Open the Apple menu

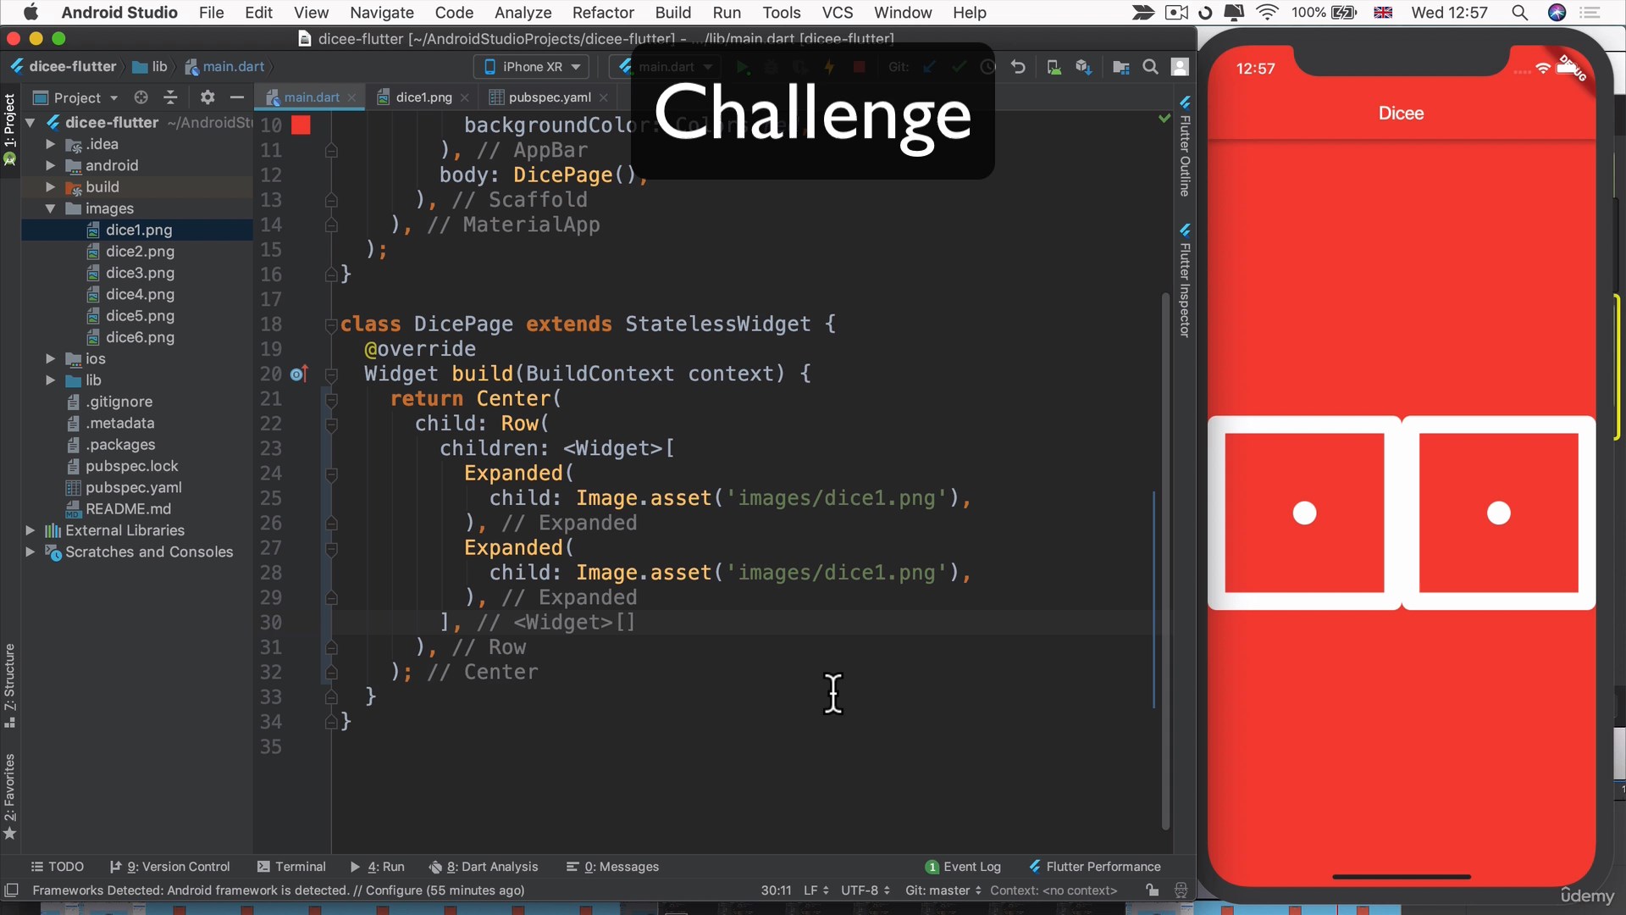coord(30,13)
